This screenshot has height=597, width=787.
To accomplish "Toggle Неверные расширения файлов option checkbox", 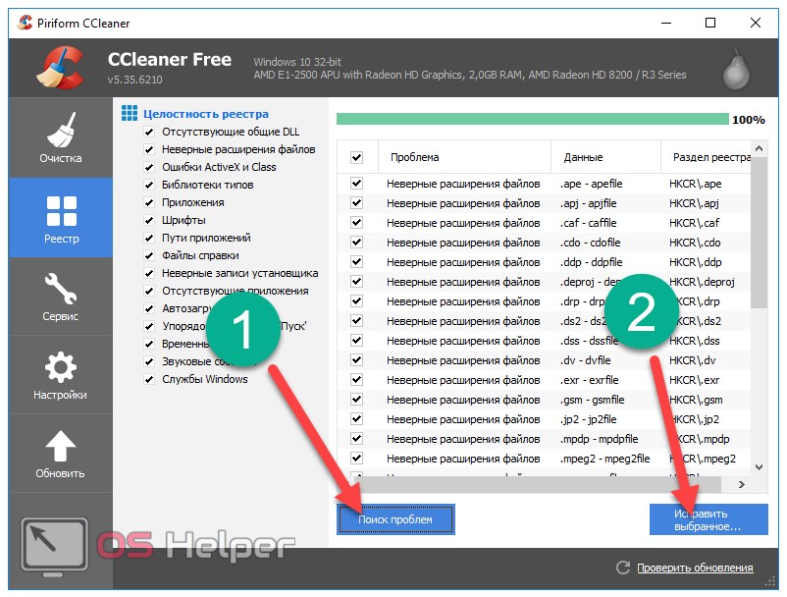I will [149, 149].
